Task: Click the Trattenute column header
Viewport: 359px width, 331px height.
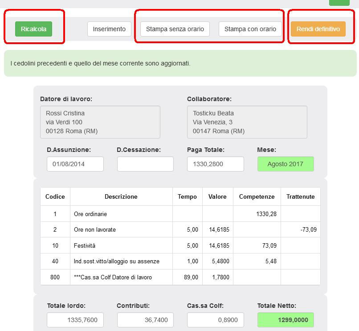Action: point(300,196)
